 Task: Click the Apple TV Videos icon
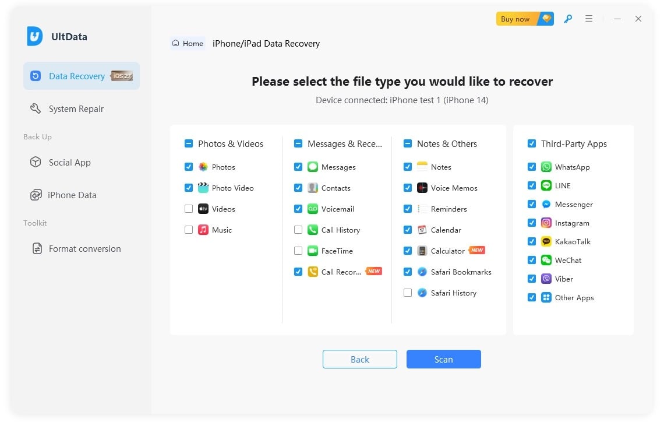pyautogui.click(x=203, y=209)
